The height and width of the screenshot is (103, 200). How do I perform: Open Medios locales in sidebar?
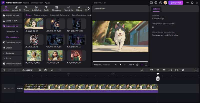tap(12, 15)
